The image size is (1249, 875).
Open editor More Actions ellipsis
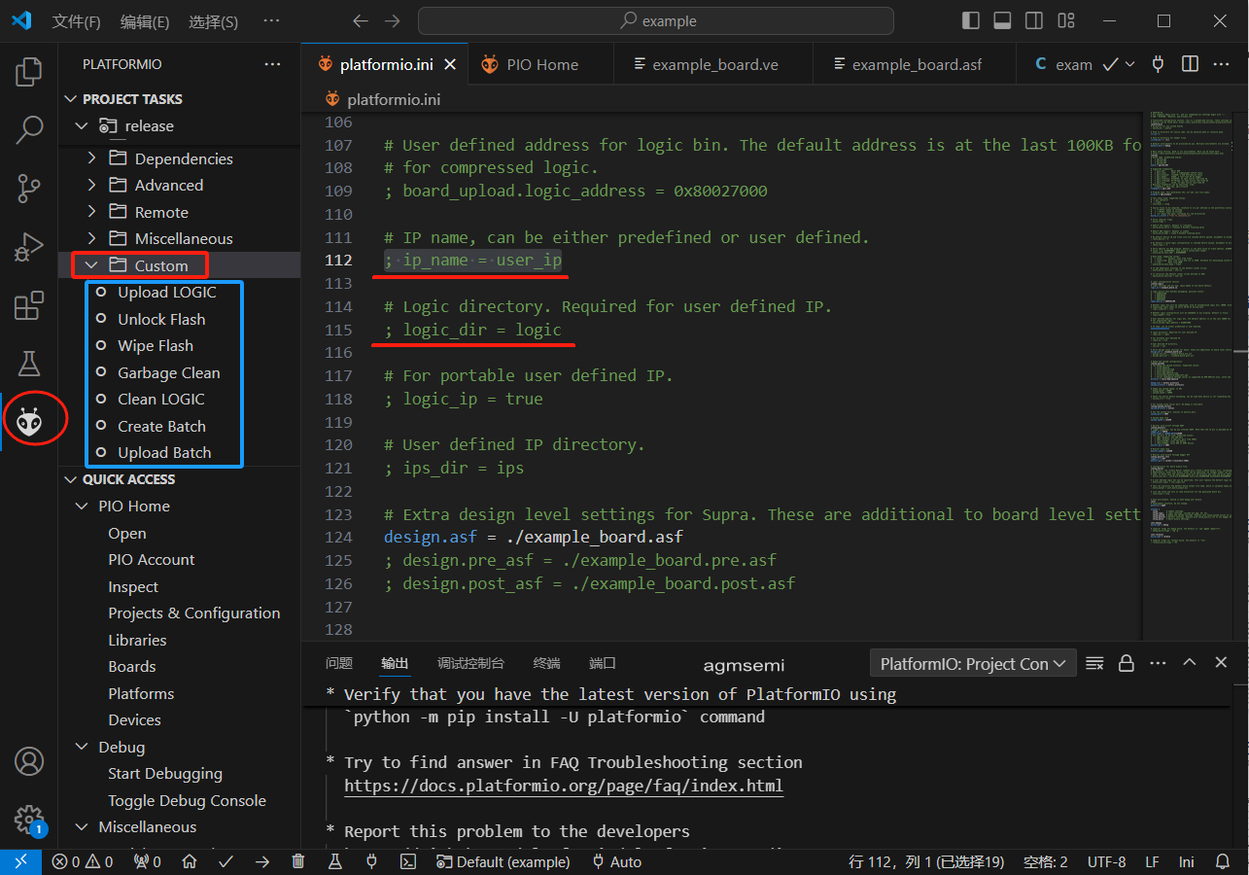pyautogui.click(x=1222, y=64)
